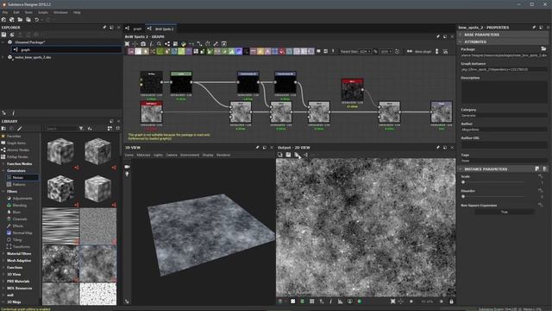Click the histogram icon in 2D View bottom bar
Image resolution: width=552 pixels, height=311 pixels.
click(x=340, y=301)
